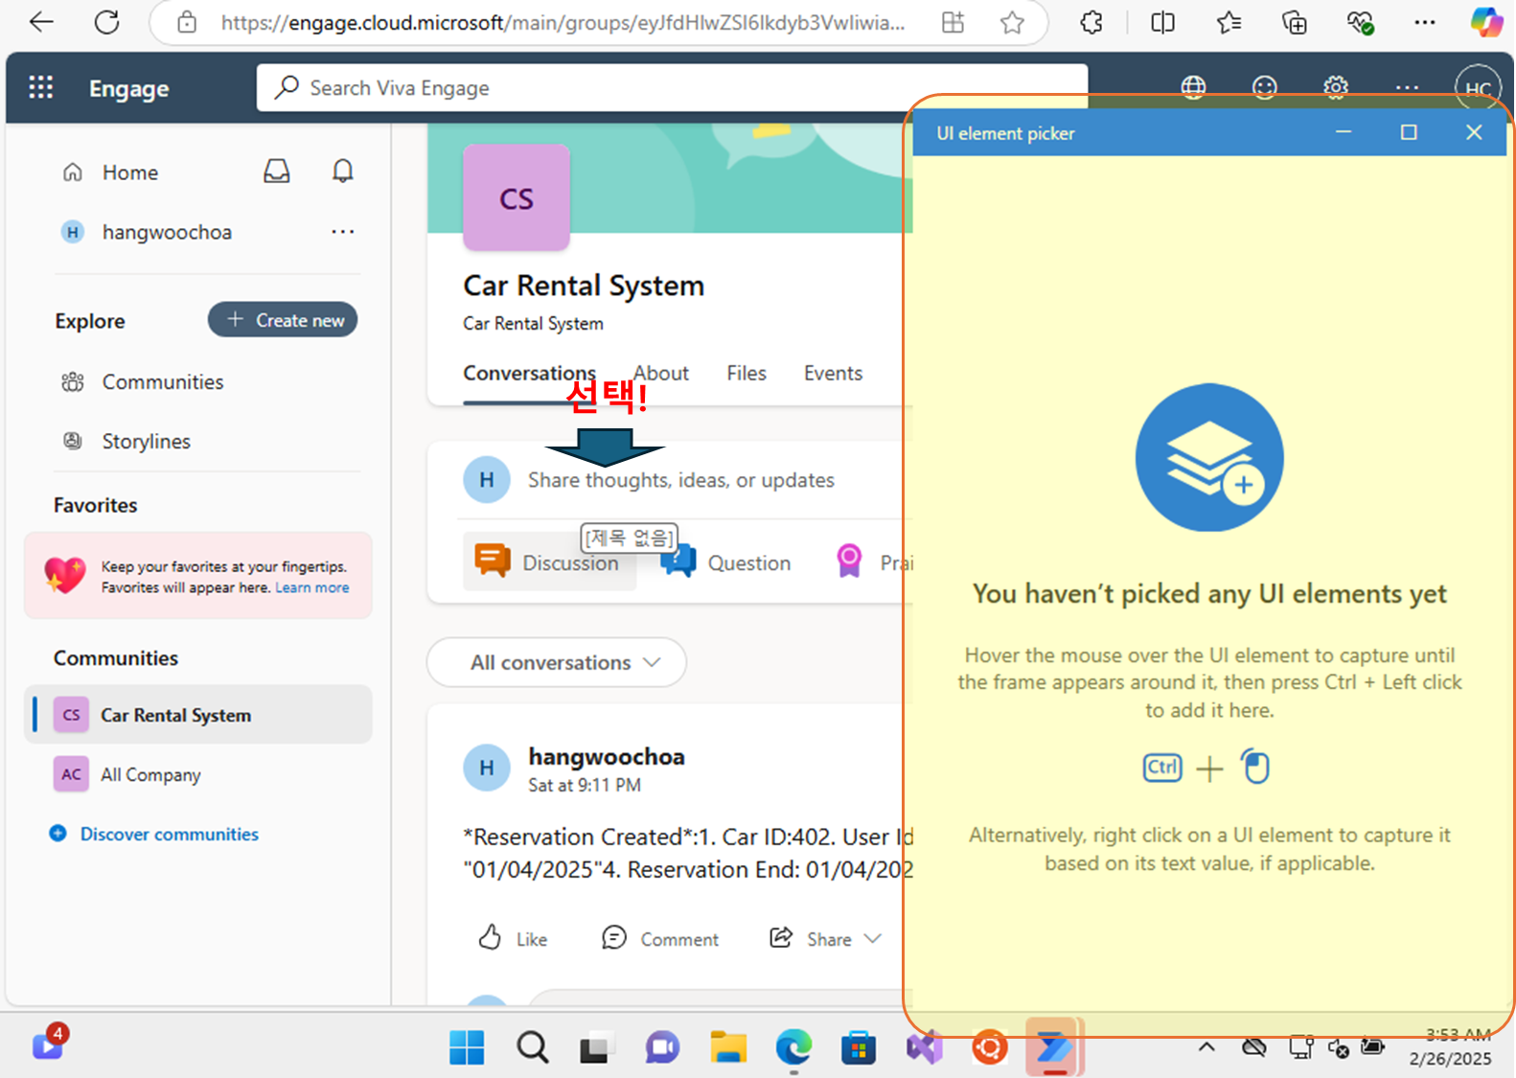The height and width of the screenshot is (1078, 1516).
Task: Click the browser address bar URL
Action: pos(563,22)
